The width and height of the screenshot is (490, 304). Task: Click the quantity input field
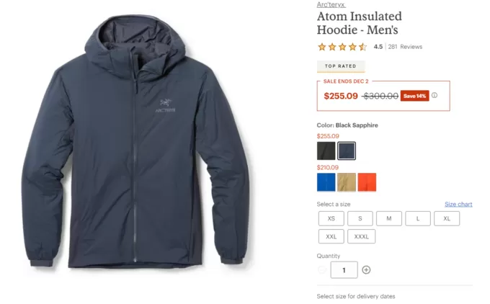344,270
